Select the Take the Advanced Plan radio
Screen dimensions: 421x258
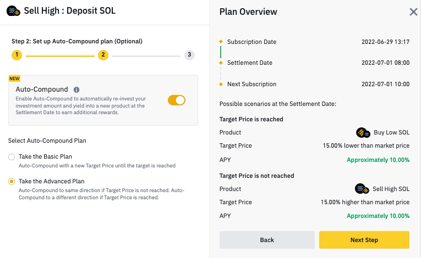12,182
